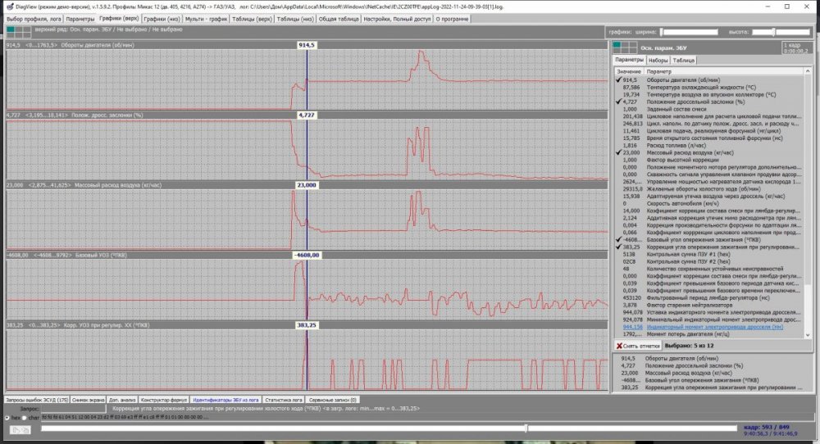Image resolution: width=820 pixels, height=444 pixels.
Task: Uncheck 'Массовый расход воздуха (кг/час)' parameter
Action: [x=618, y=151]
